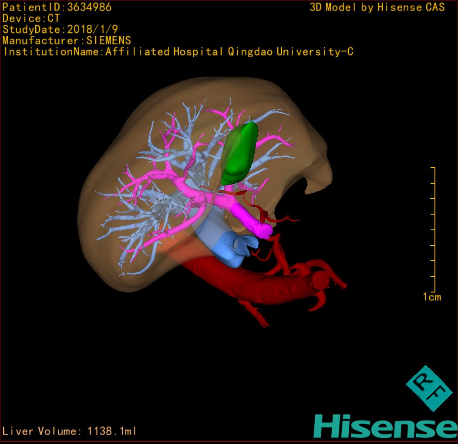Select the green tumor in the liver
This screenshot has height=444, width=458.
(239, 152)
